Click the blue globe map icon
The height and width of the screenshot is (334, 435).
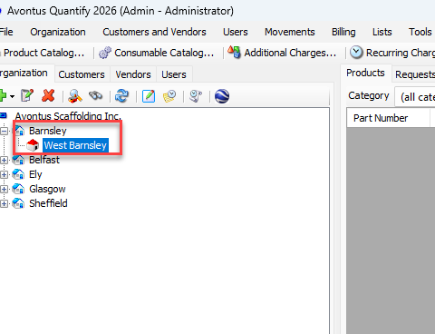click(x=222, y=96)
